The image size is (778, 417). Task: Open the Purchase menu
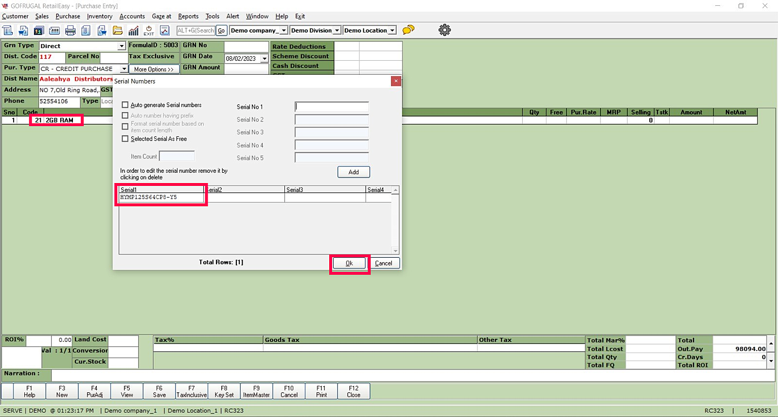(68, 17)
